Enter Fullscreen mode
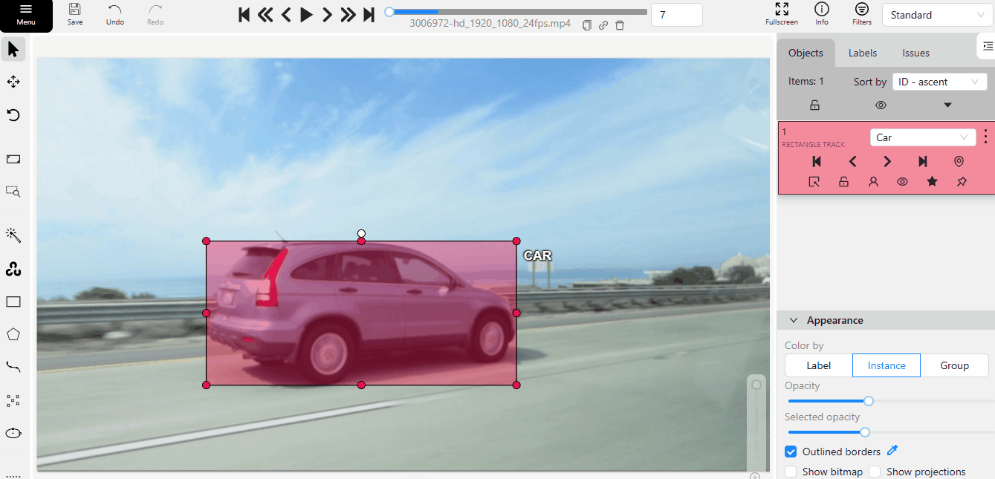This screenshot has height=479, width=995. click(782, 14)
